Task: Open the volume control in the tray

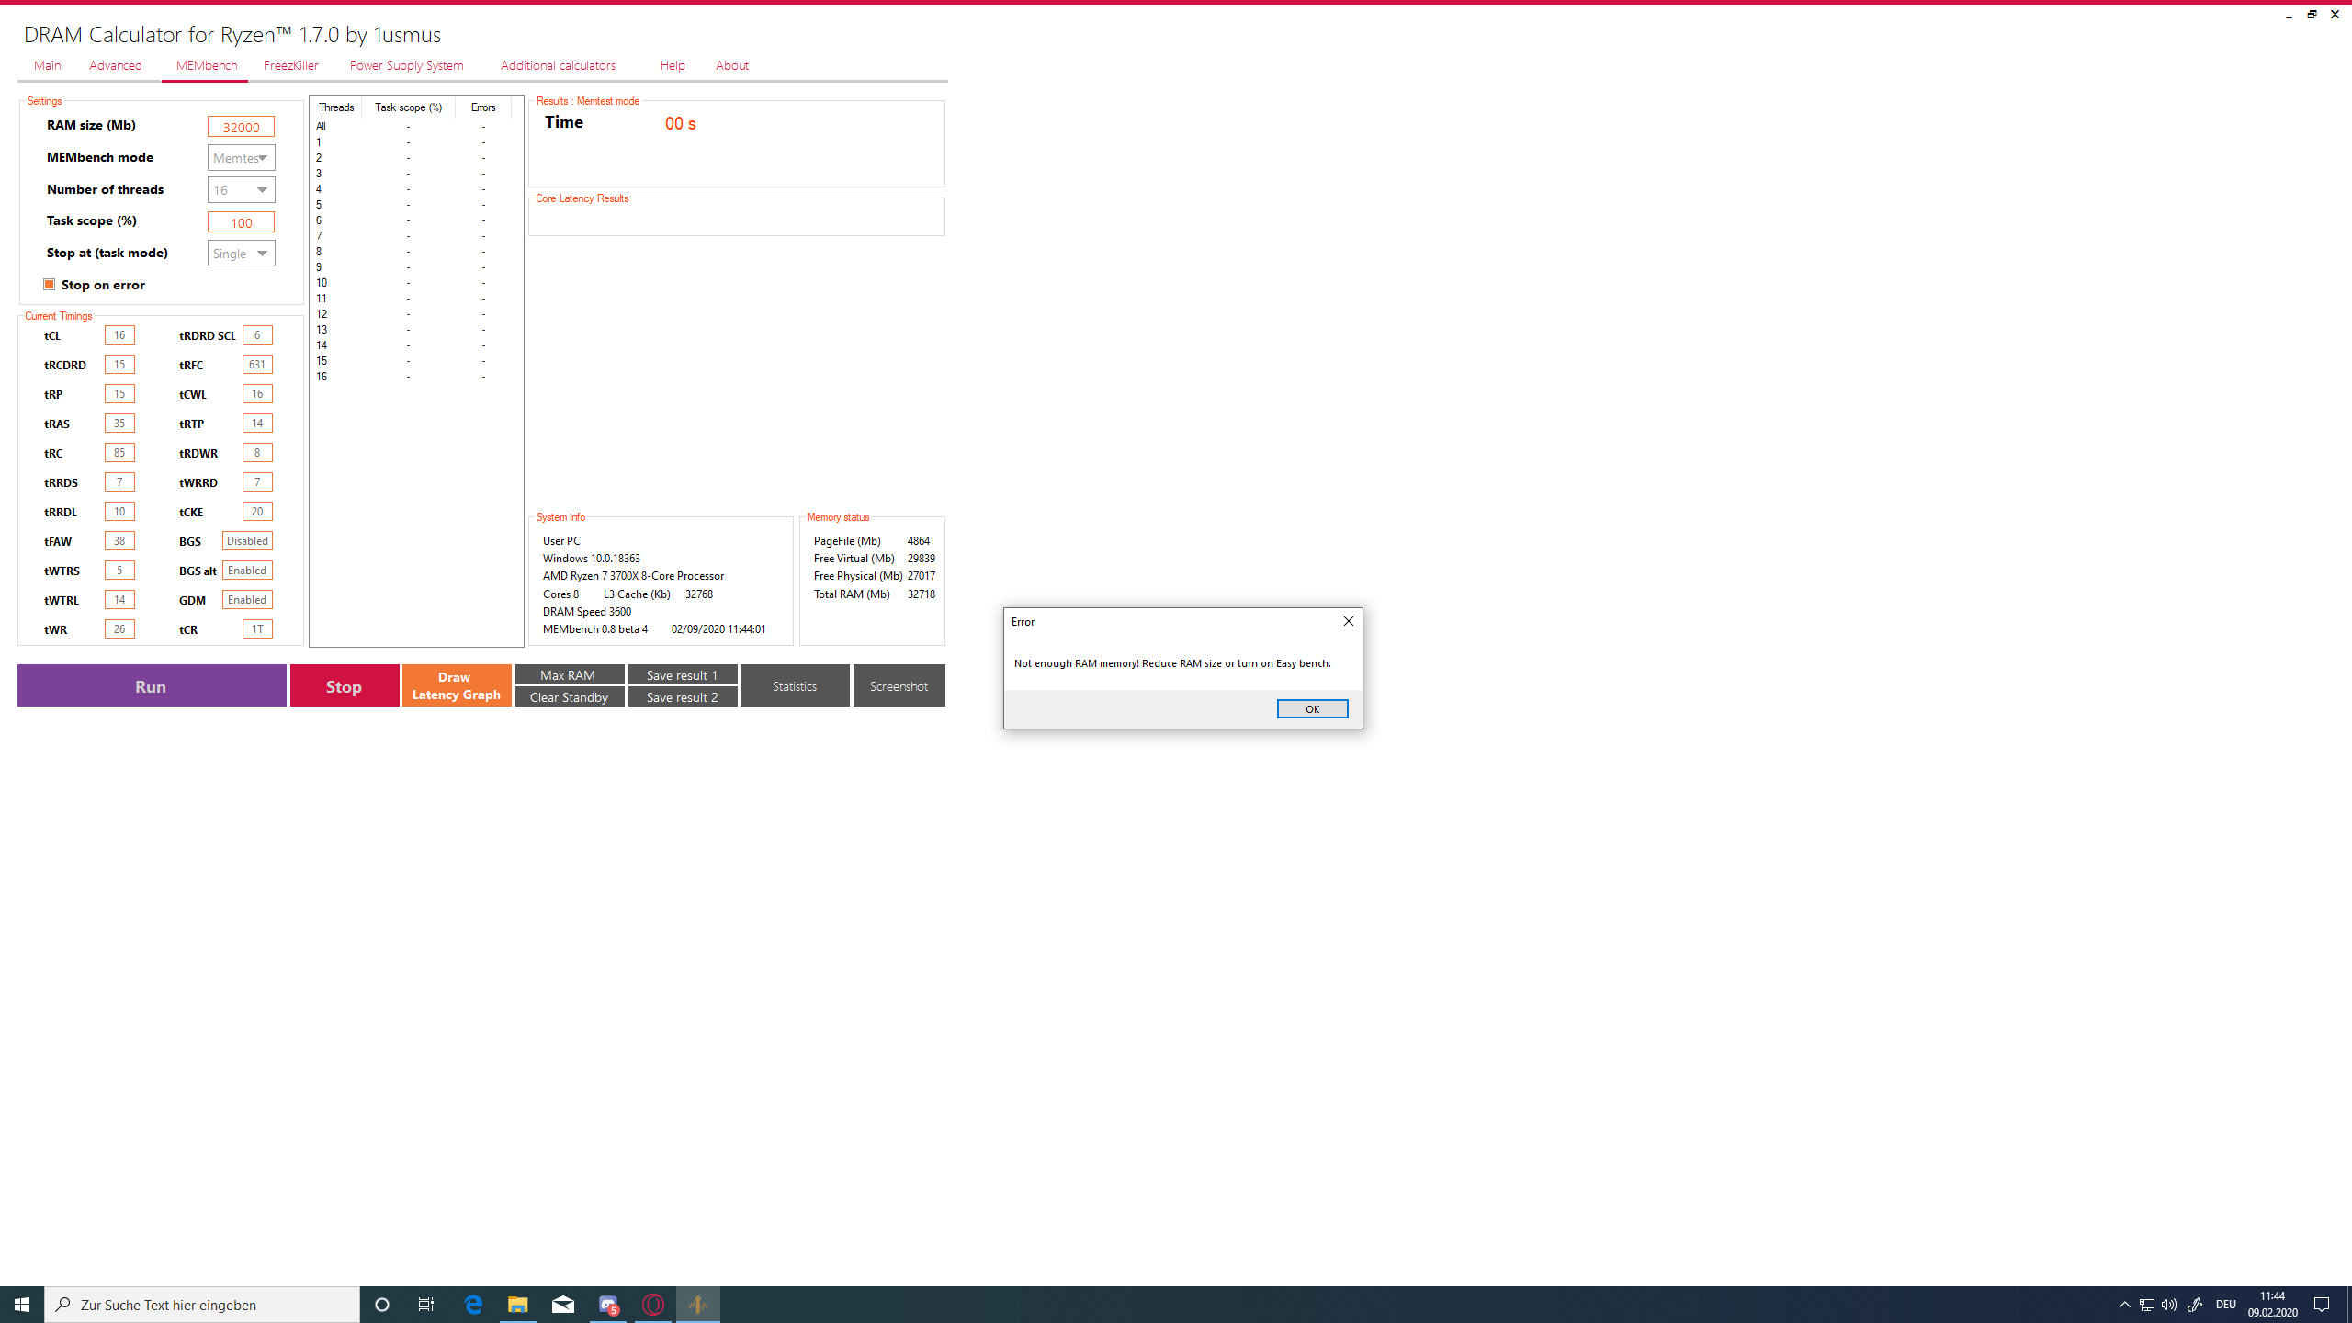Action: pyautogui.click(x=2169, y=1305)
